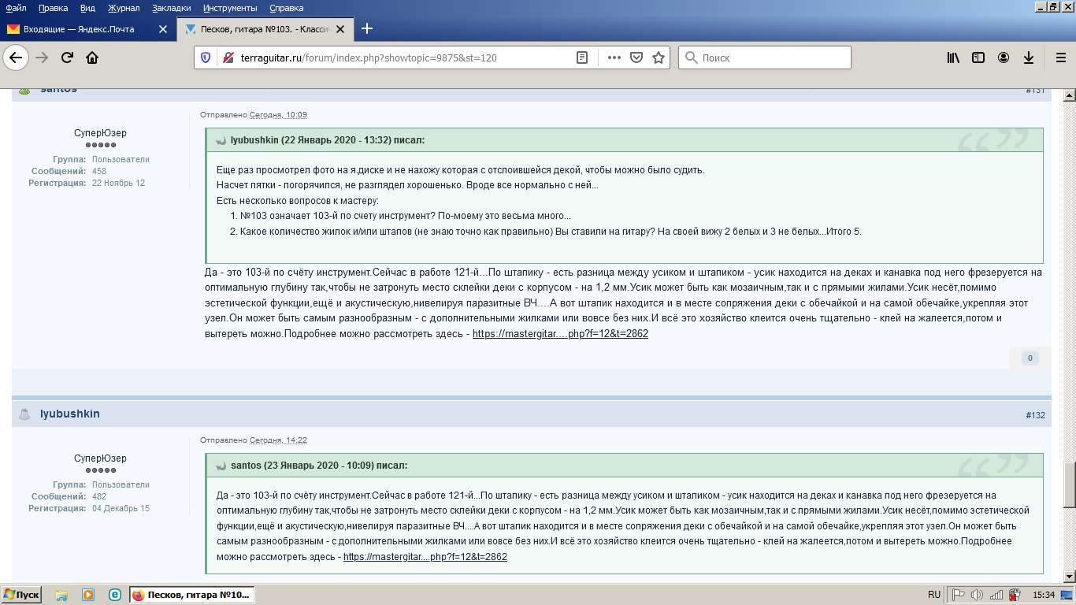
Task: Switch input language via RU indicator
Action: [934, 595]
